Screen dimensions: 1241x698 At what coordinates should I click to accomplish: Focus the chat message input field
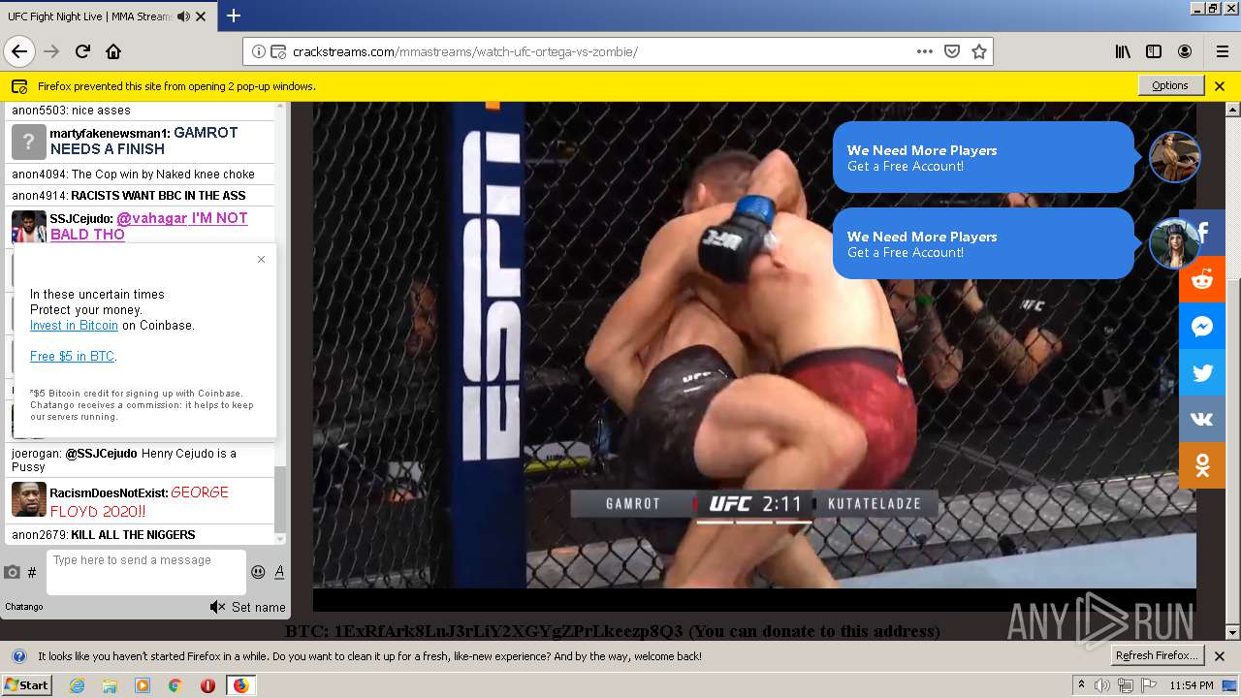click(x=146, y=572)
